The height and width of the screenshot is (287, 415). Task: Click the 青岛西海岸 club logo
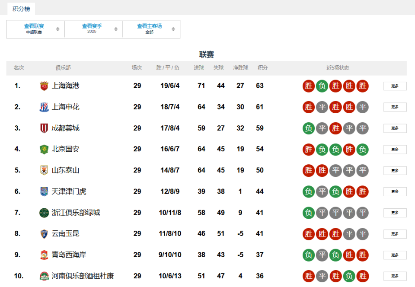tap(44, 255)
